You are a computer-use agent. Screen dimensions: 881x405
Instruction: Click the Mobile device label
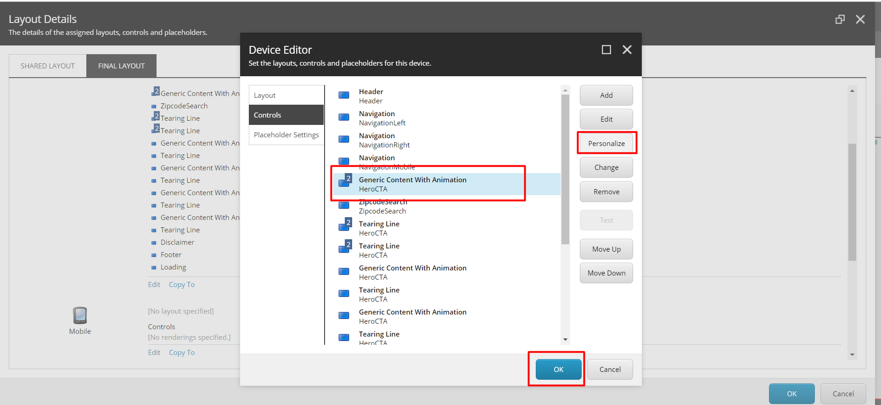(x=80, y=331)
